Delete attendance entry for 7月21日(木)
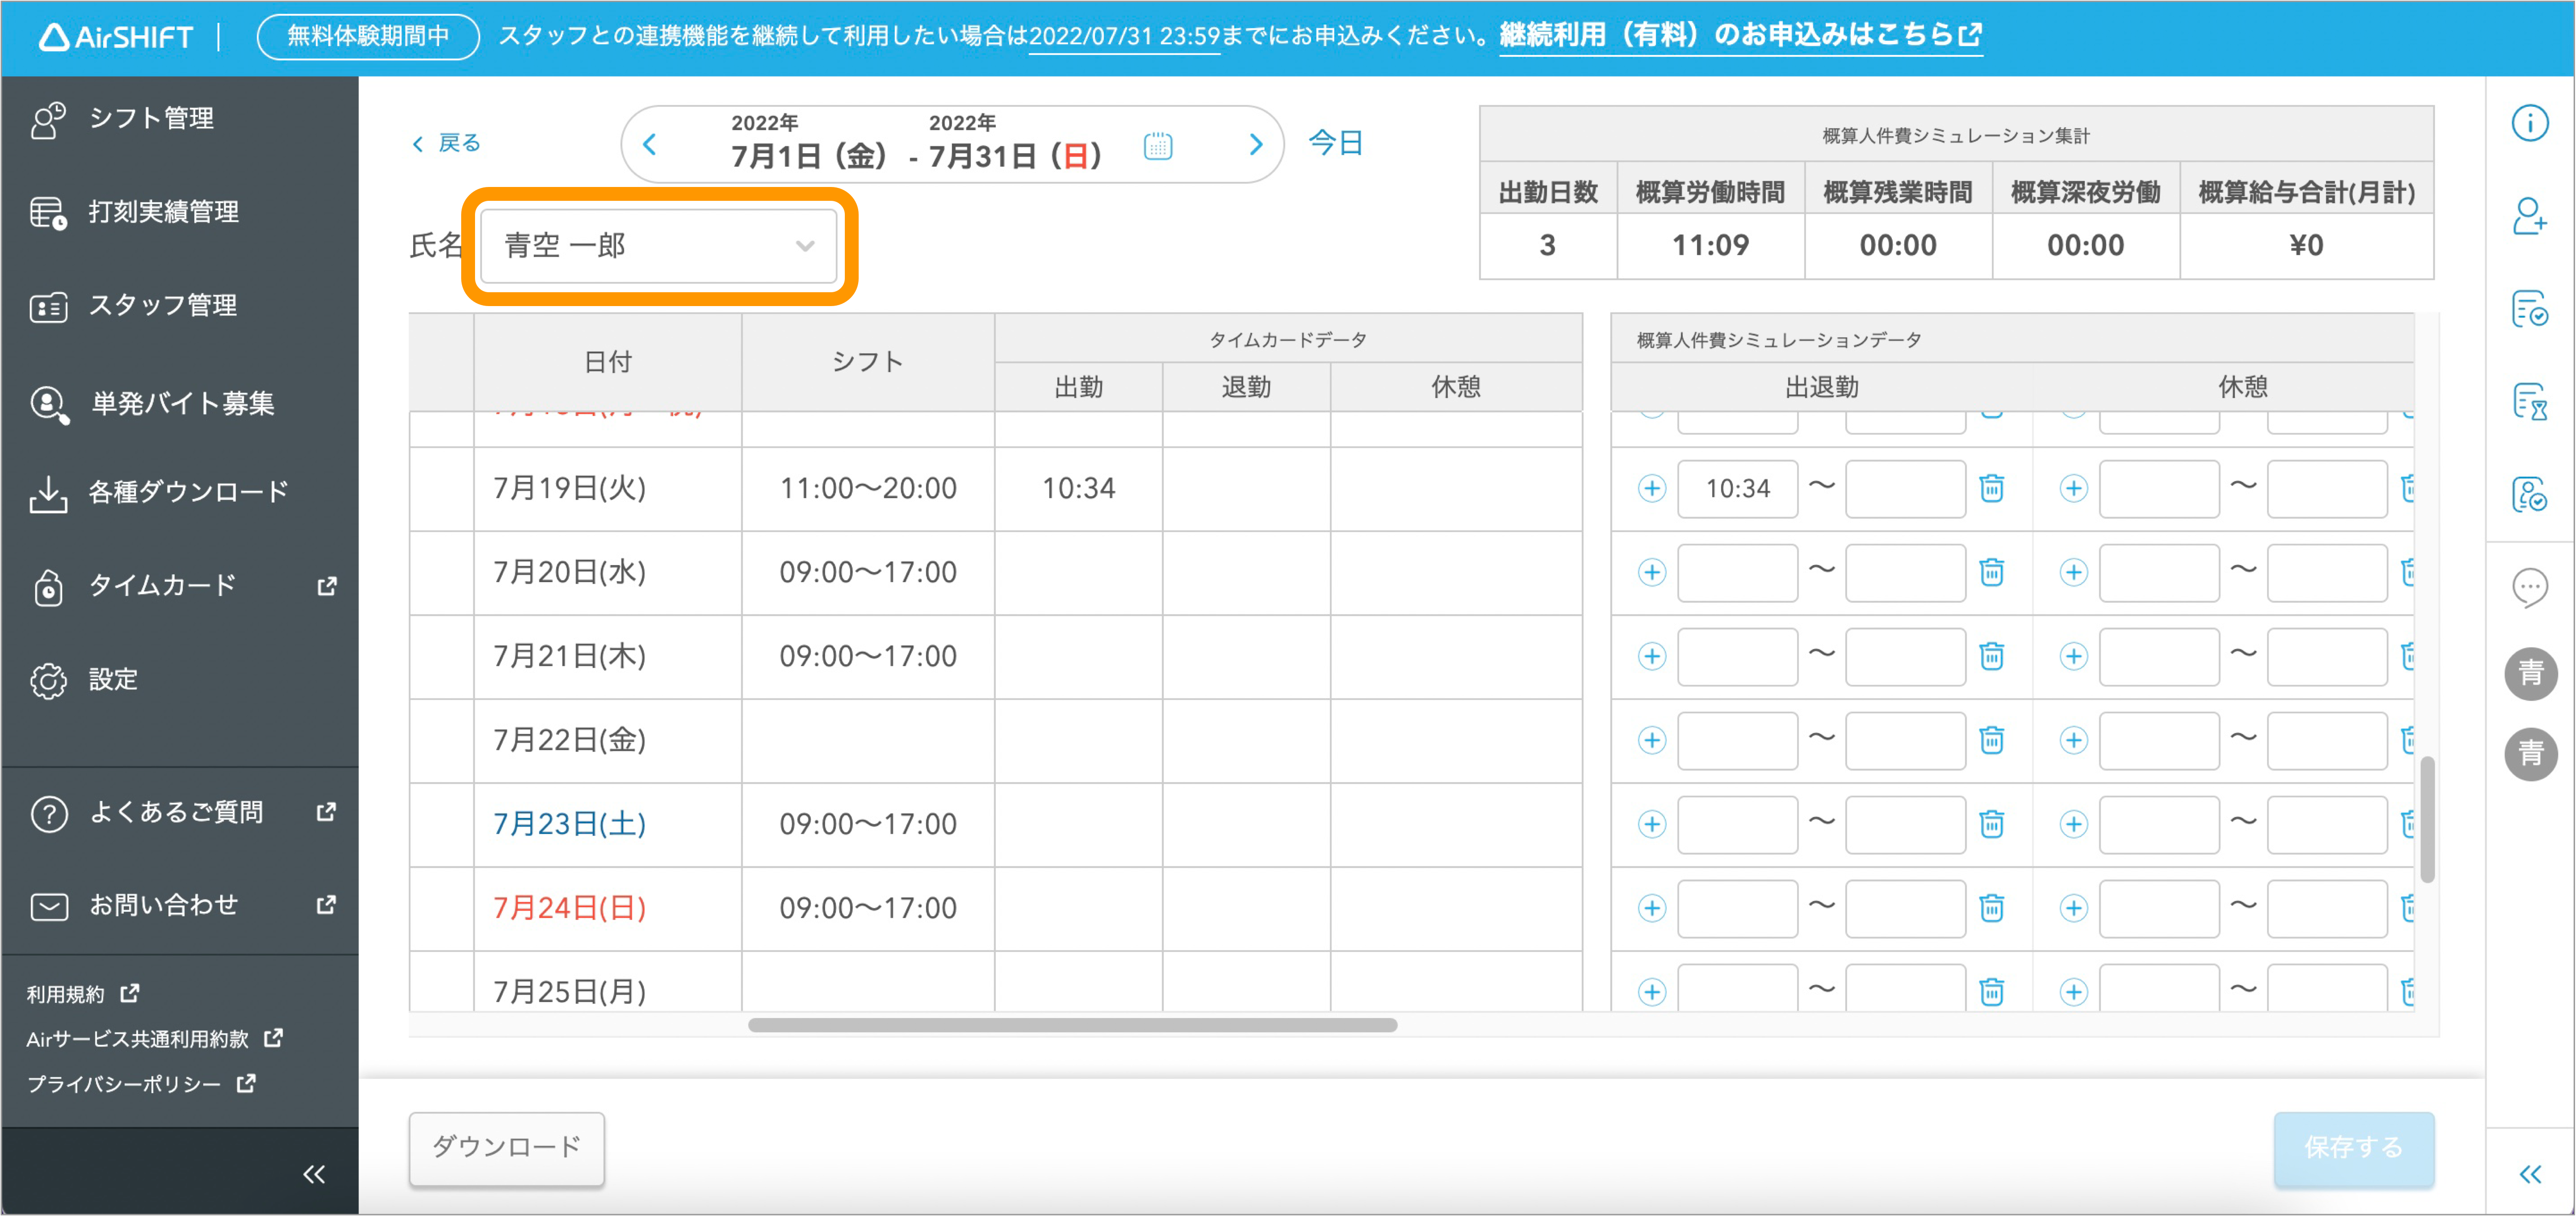The image size is (2576, 1216). tap(1992, 657)
